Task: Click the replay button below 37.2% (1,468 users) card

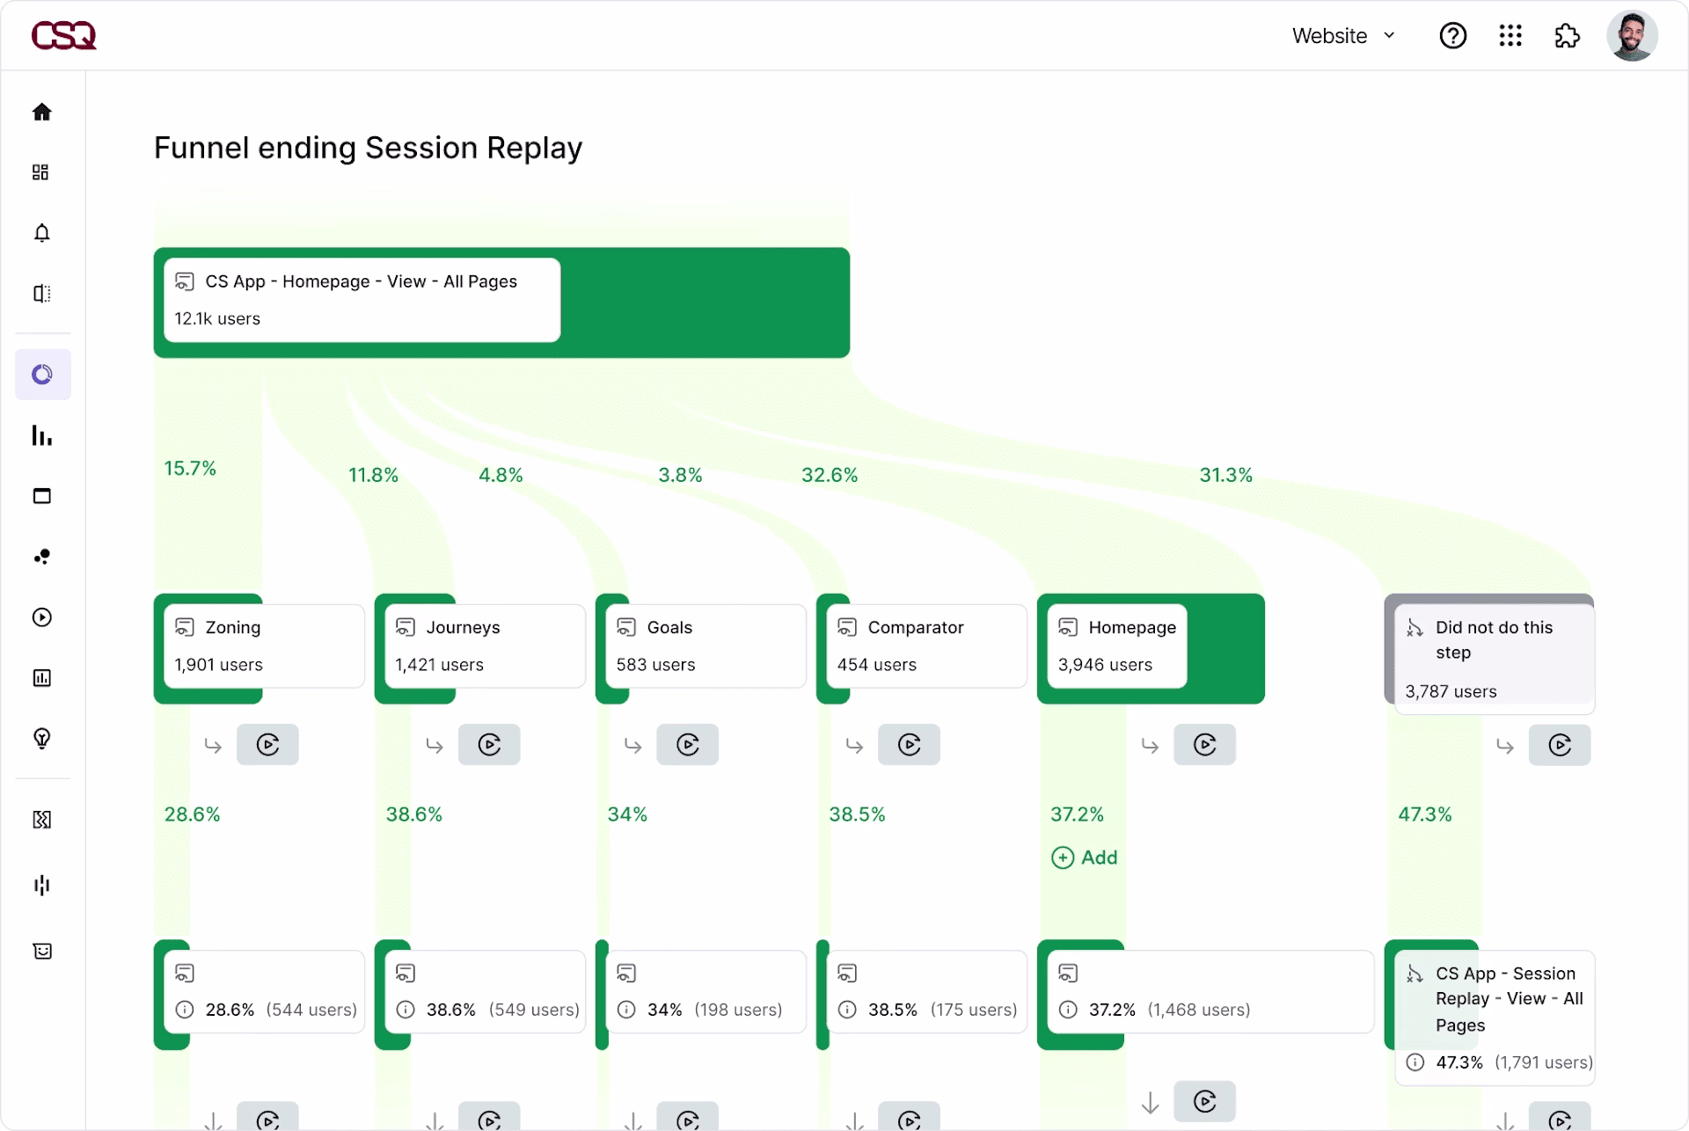Action: pos(1205,1101)
